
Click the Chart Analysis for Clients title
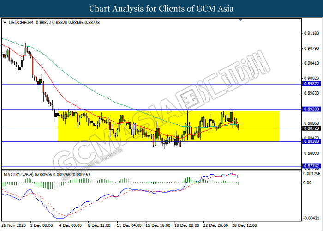(x=161, y=9)
